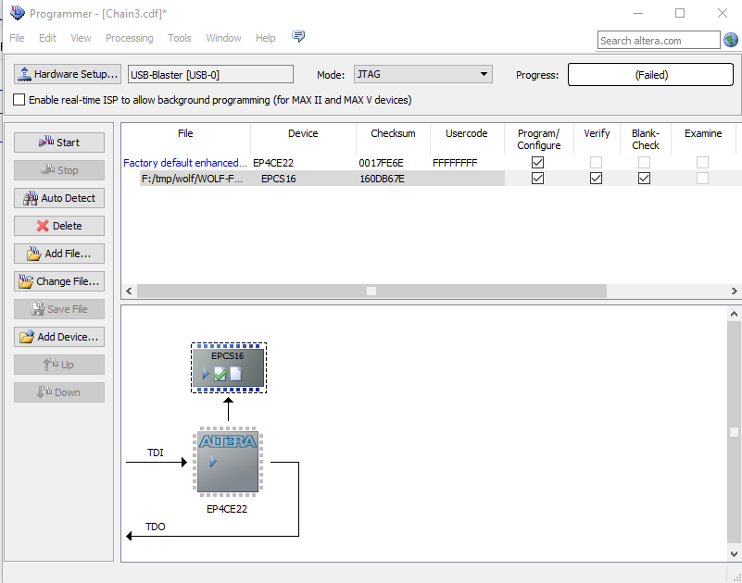This screenshot has width=742, height=583.
Task: Click the program arrow on EP4CE22 chip
Action: tap(213, 462)
